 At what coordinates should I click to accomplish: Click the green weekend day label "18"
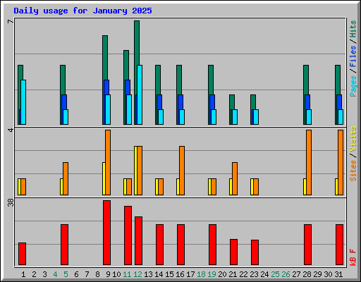pyautogui.click(x=201, y=274)
